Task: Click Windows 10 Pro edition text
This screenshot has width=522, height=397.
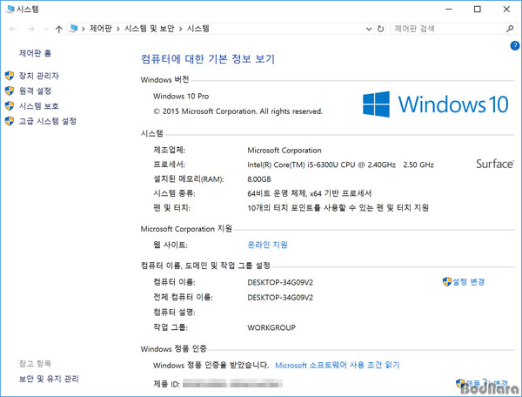Action: point(181,97)
